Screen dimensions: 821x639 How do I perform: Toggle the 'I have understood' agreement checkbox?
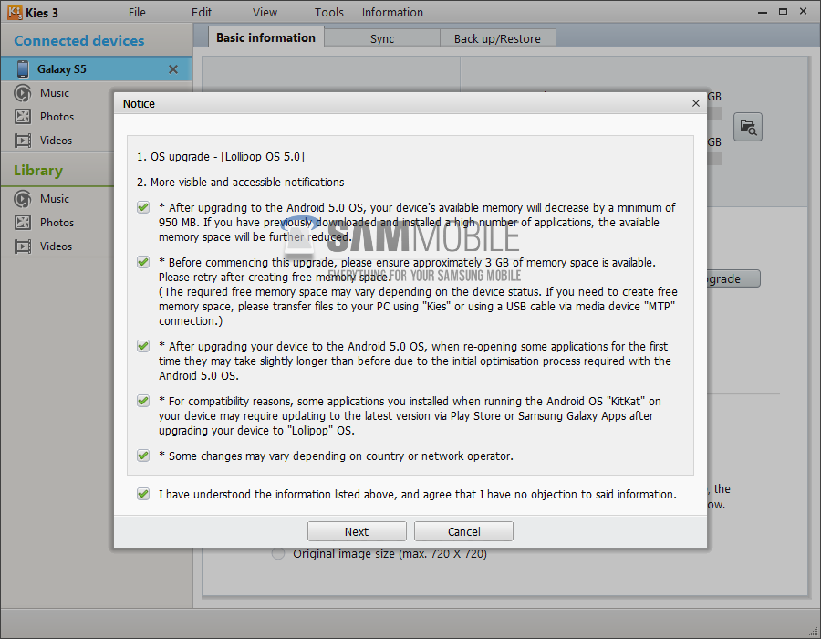click(143, 494)
